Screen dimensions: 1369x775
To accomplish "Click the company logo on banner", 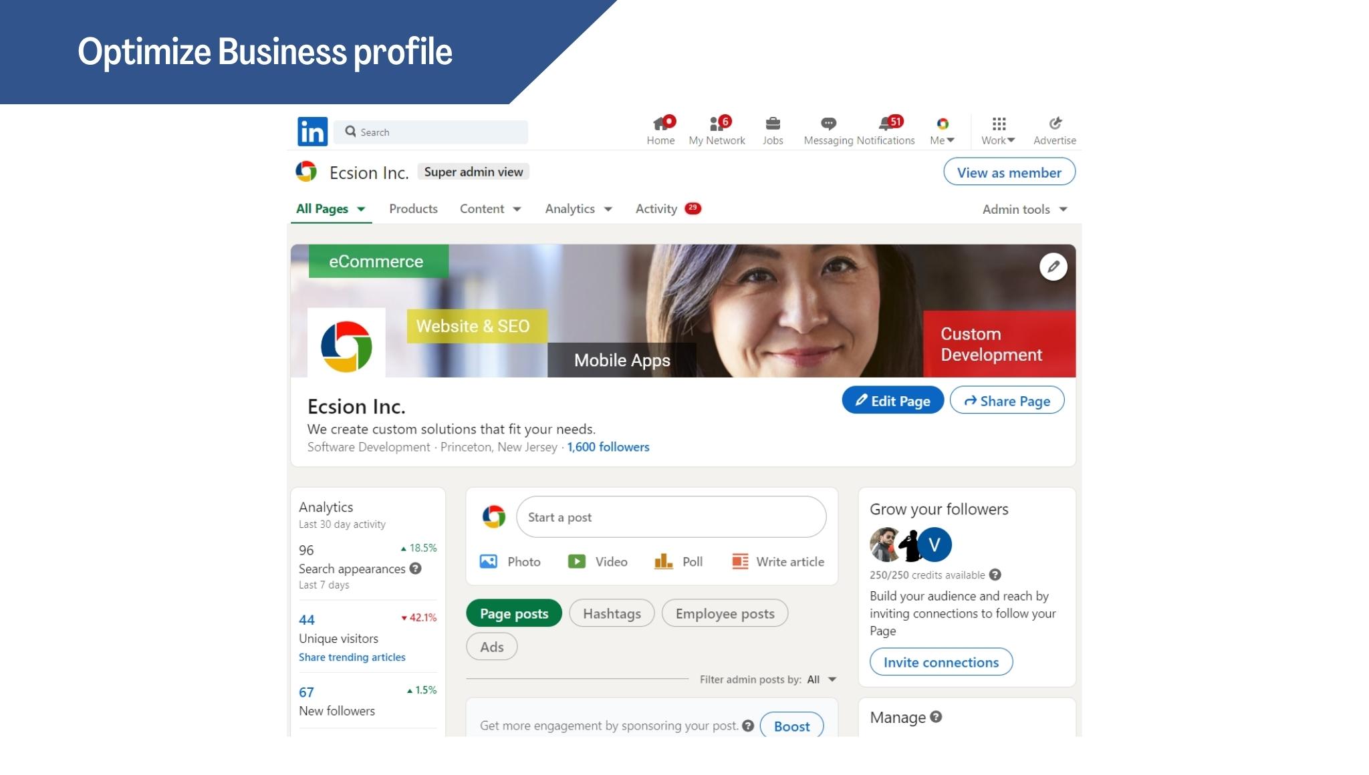I will 346,345.
